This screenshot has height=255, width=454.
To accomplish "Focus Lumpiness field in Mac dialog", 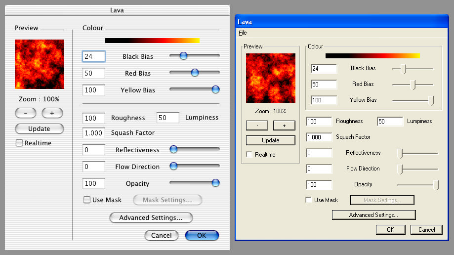I will (x=168, y=117).
